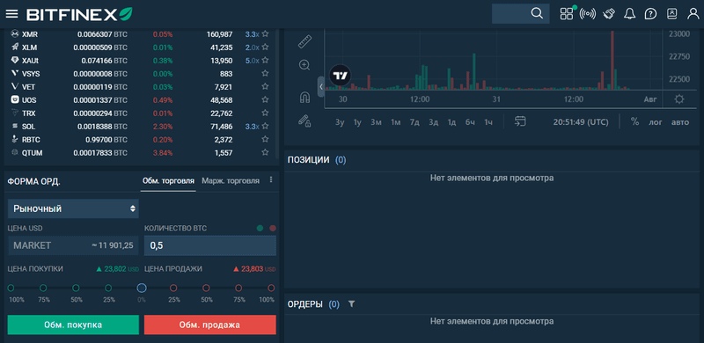Screen dimensions: 704x343
Task: Click the search box in the header
Action: pyautogui.click(x=520, y=13)
